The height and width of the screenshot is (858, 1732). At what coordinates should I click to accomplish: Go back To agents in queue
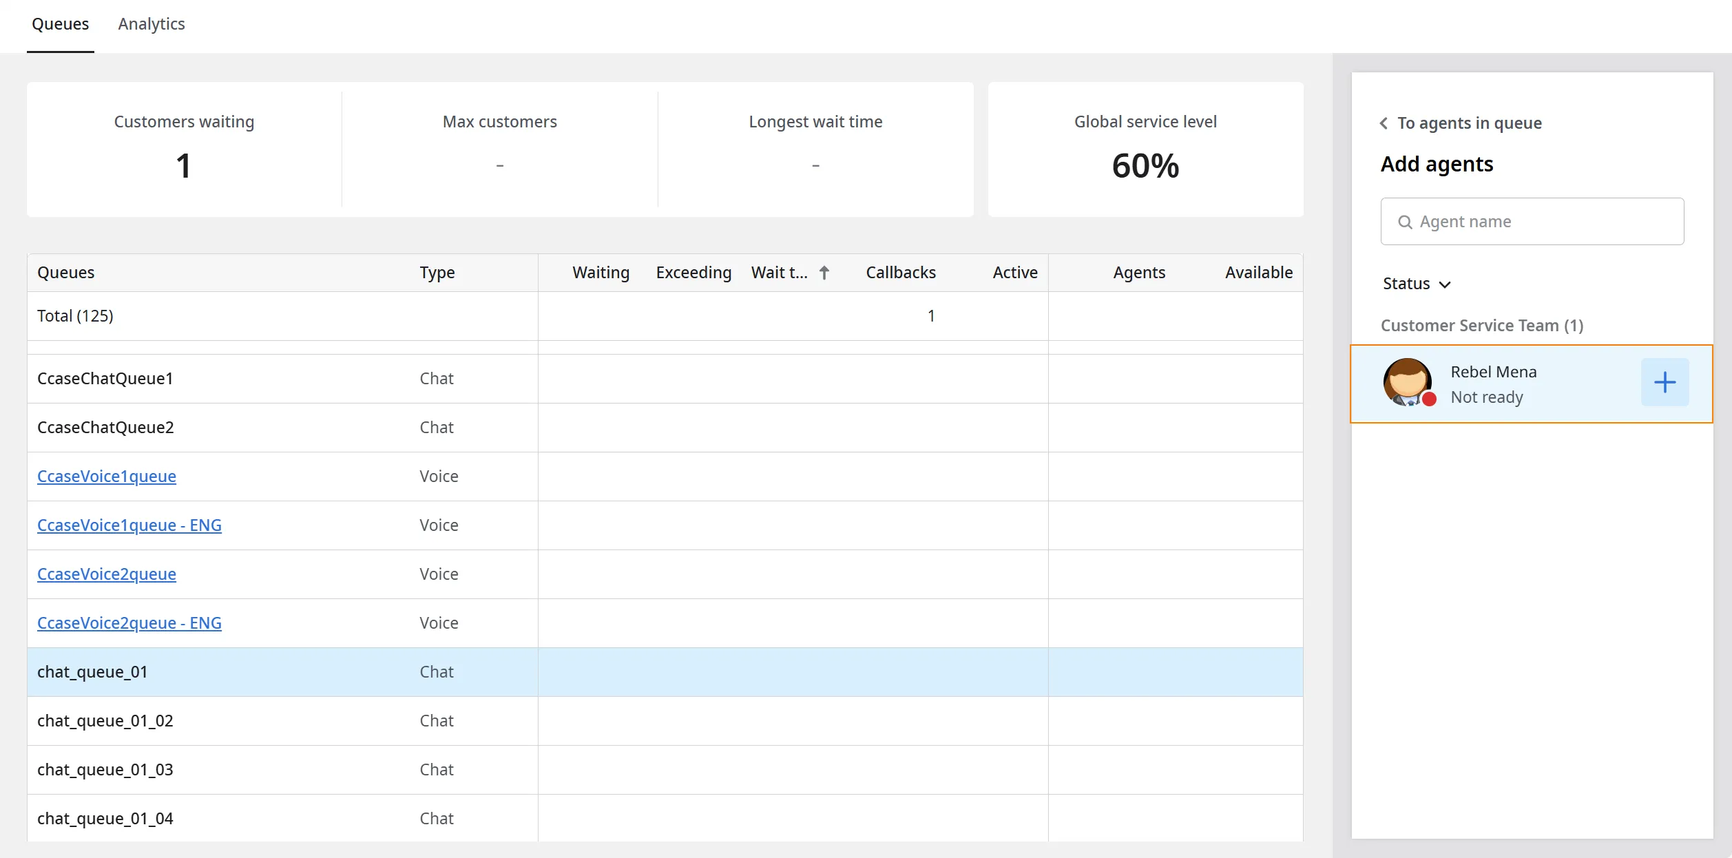point(1469,123)
